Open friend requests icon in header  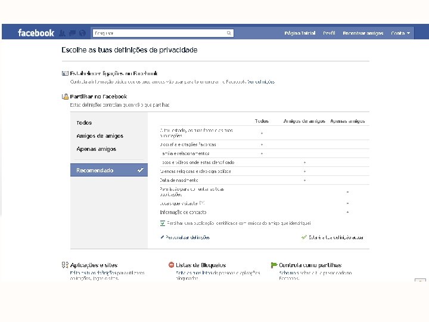(x=63, y=33)
